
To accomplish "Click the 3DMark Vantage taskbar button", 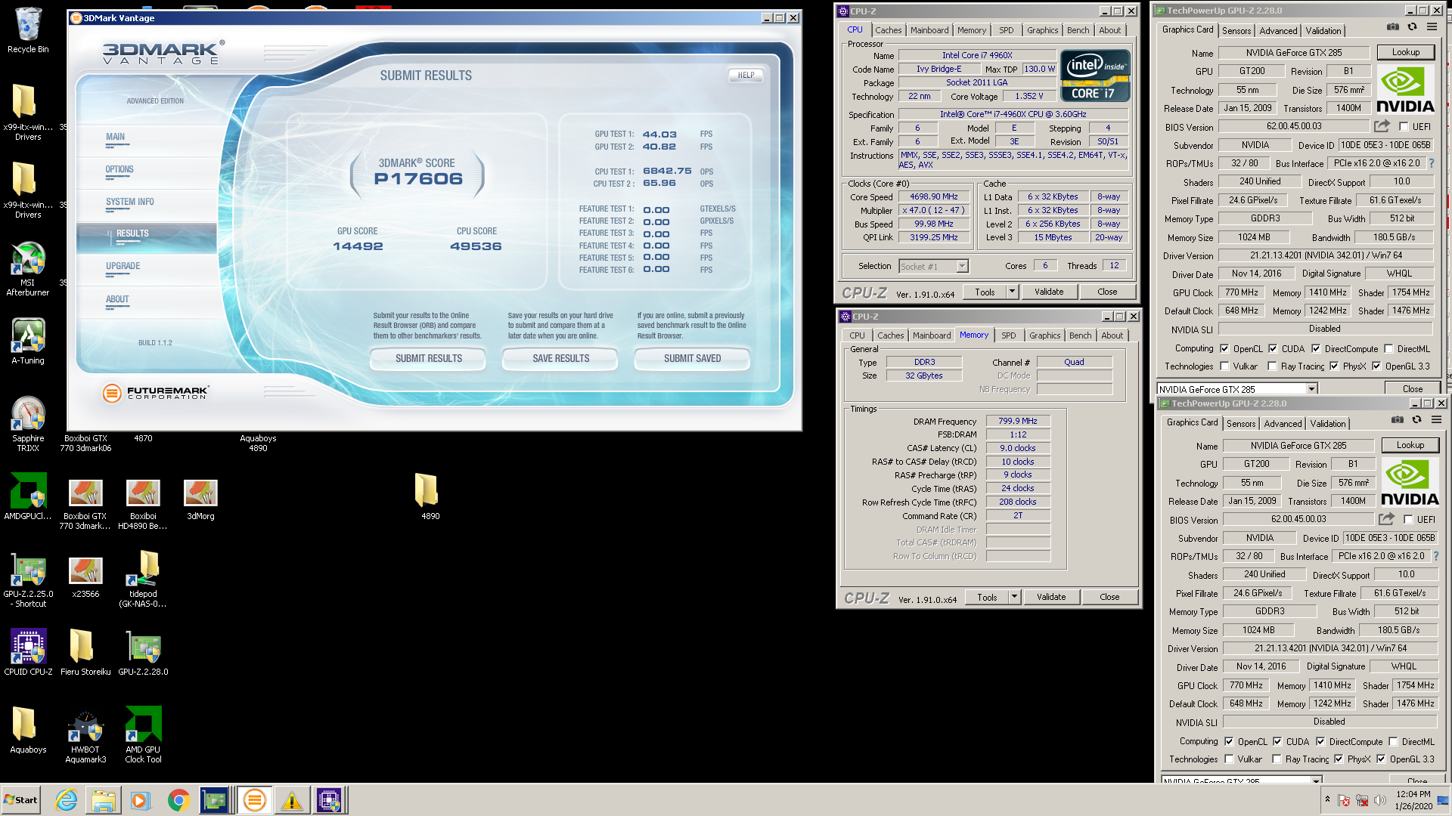I will pyautogui.click(x=255, y=800).
